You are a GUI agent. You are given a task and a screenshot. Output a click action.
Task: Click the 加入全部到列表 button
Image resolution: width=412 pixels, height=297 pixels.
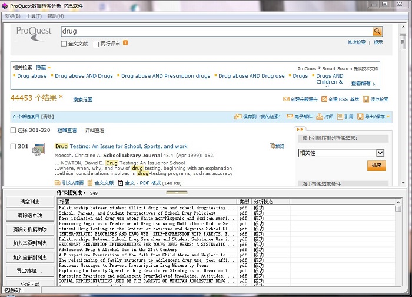(x=30, y=258)
